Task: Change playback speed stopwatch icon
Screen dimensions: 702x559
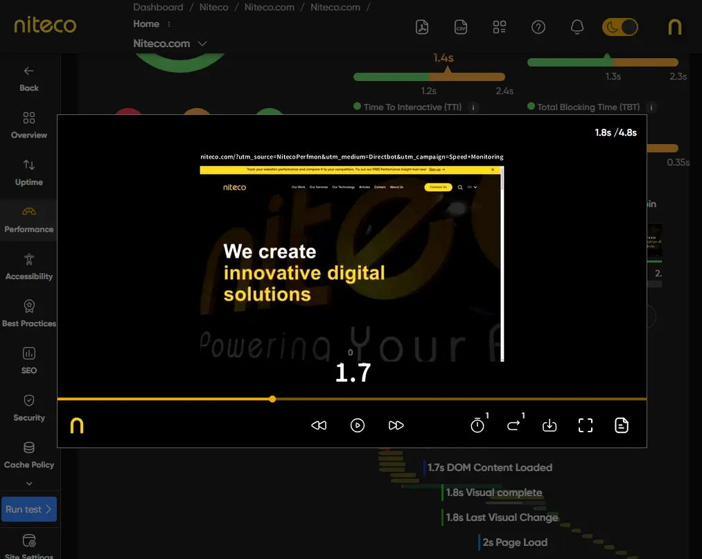Action: tap(477, 425)
